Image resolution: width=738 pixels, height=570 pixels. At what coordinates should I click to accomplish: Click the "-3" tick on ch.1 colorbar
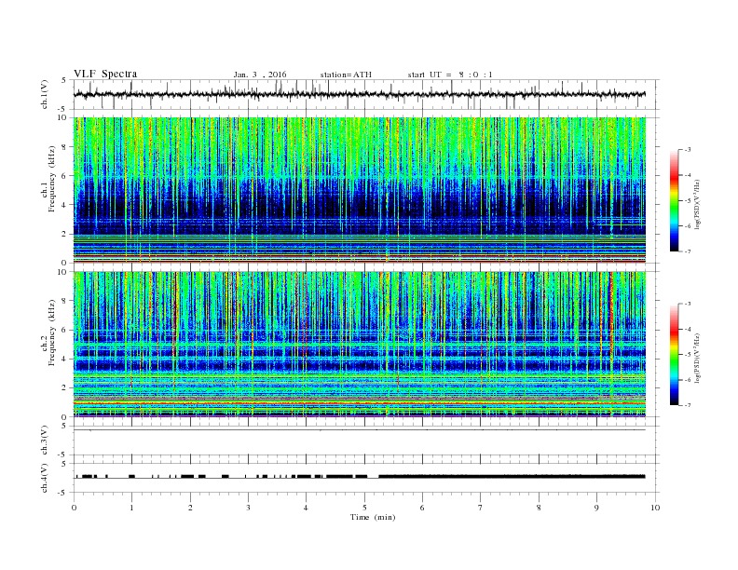[687, 150]
